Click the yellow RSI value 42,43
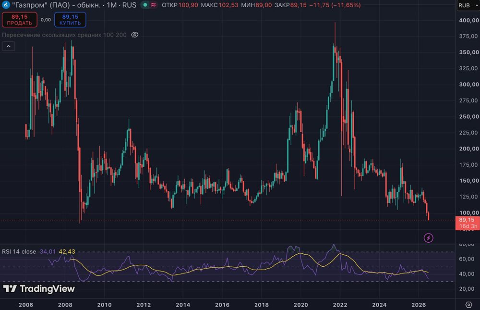Image resolution: width=480 pixels, height=310 pixels. click(67, 251)
